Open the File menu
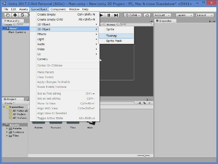Screen dimensions: 218x164 pyautogui.click(x=6, y=9)
